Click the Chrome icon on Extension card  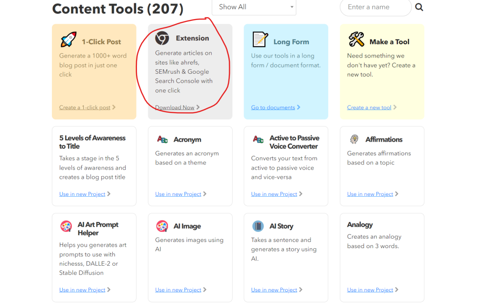coord(162,38)
